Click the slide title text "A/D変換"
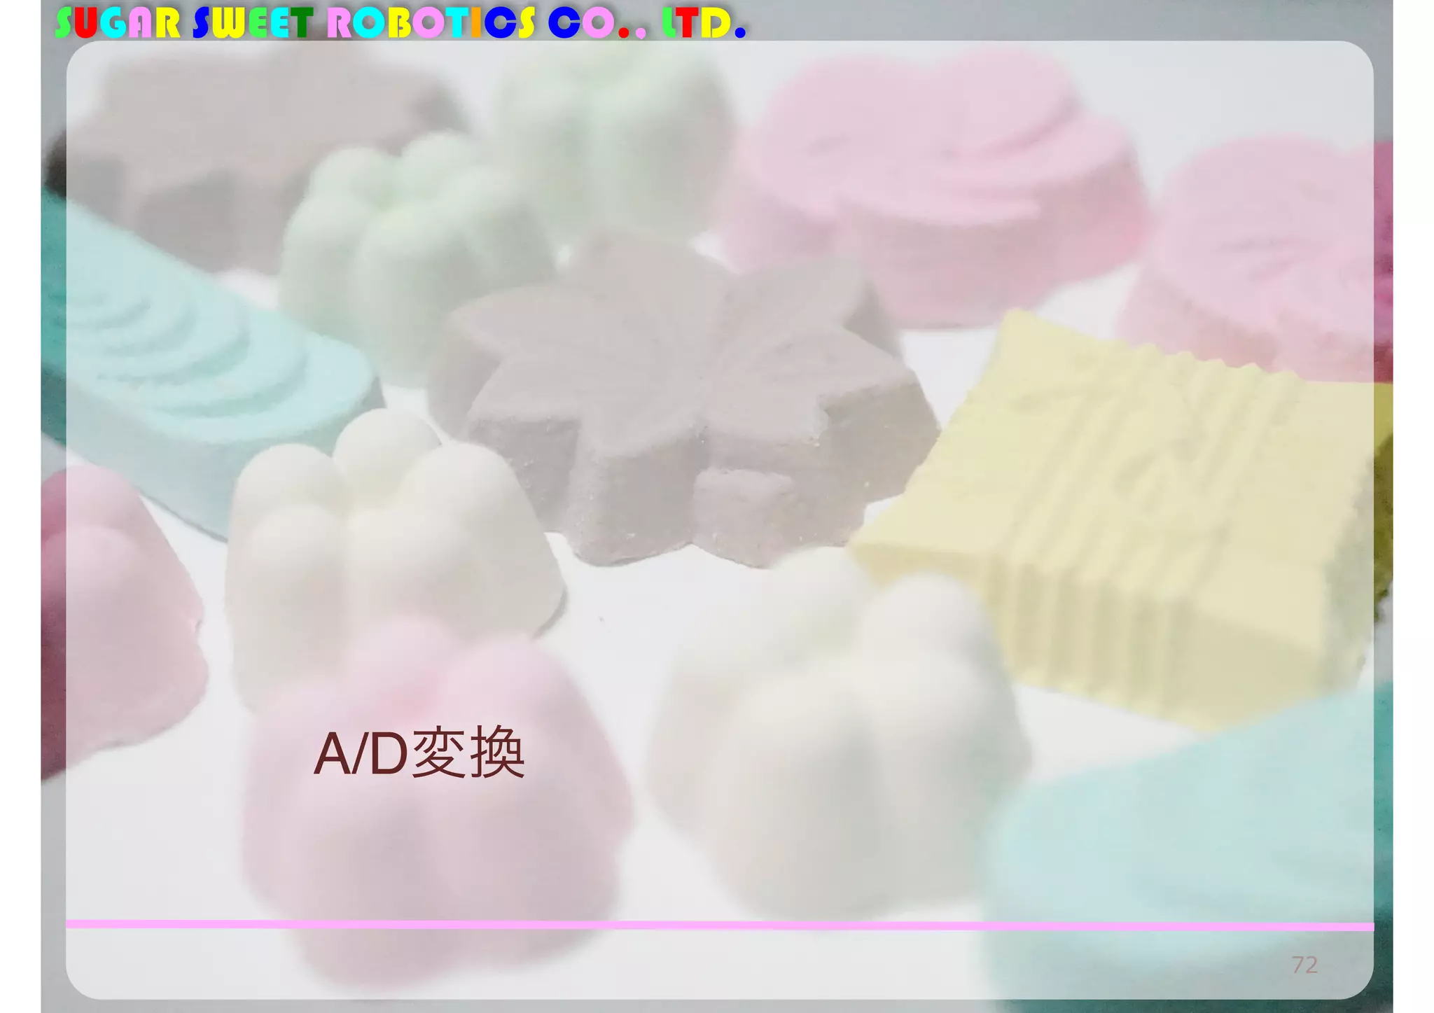 [x=419, y=753]
